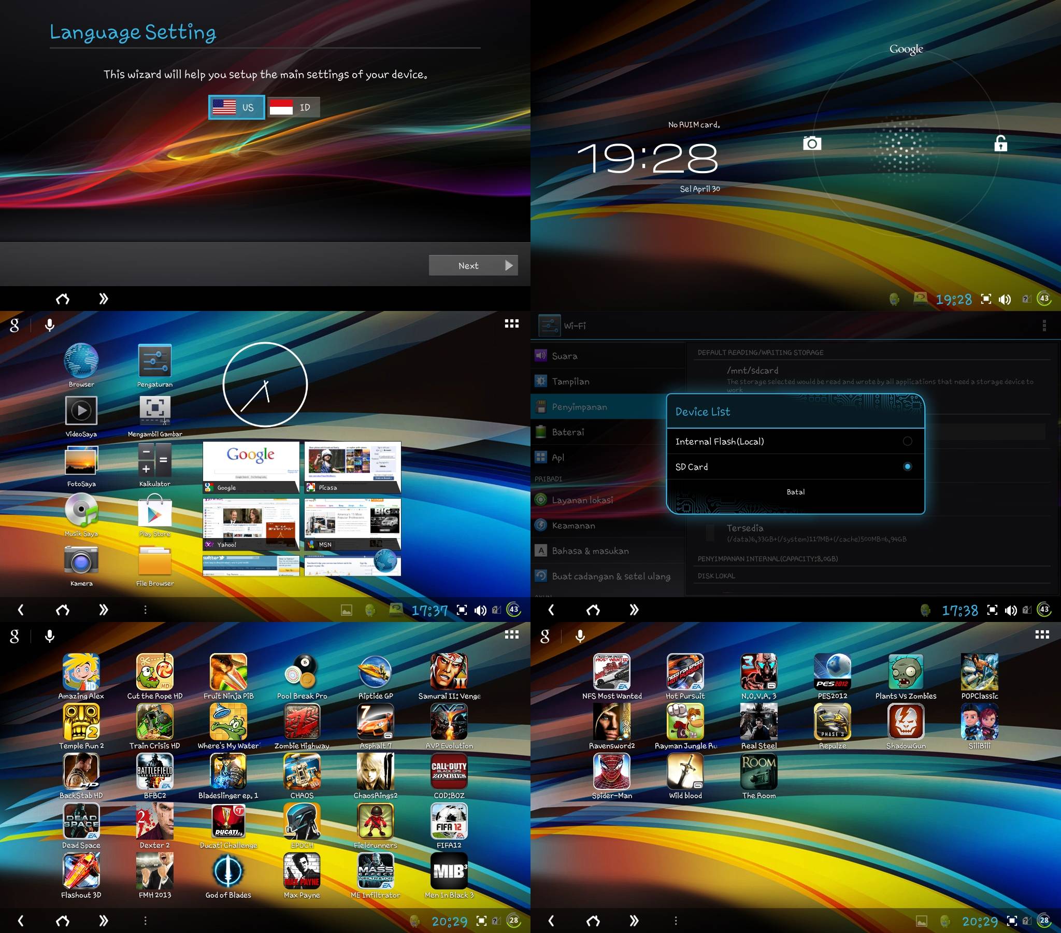Launch the ShadowGun game
The image size is (1061, 933).
tap(906, 727)
